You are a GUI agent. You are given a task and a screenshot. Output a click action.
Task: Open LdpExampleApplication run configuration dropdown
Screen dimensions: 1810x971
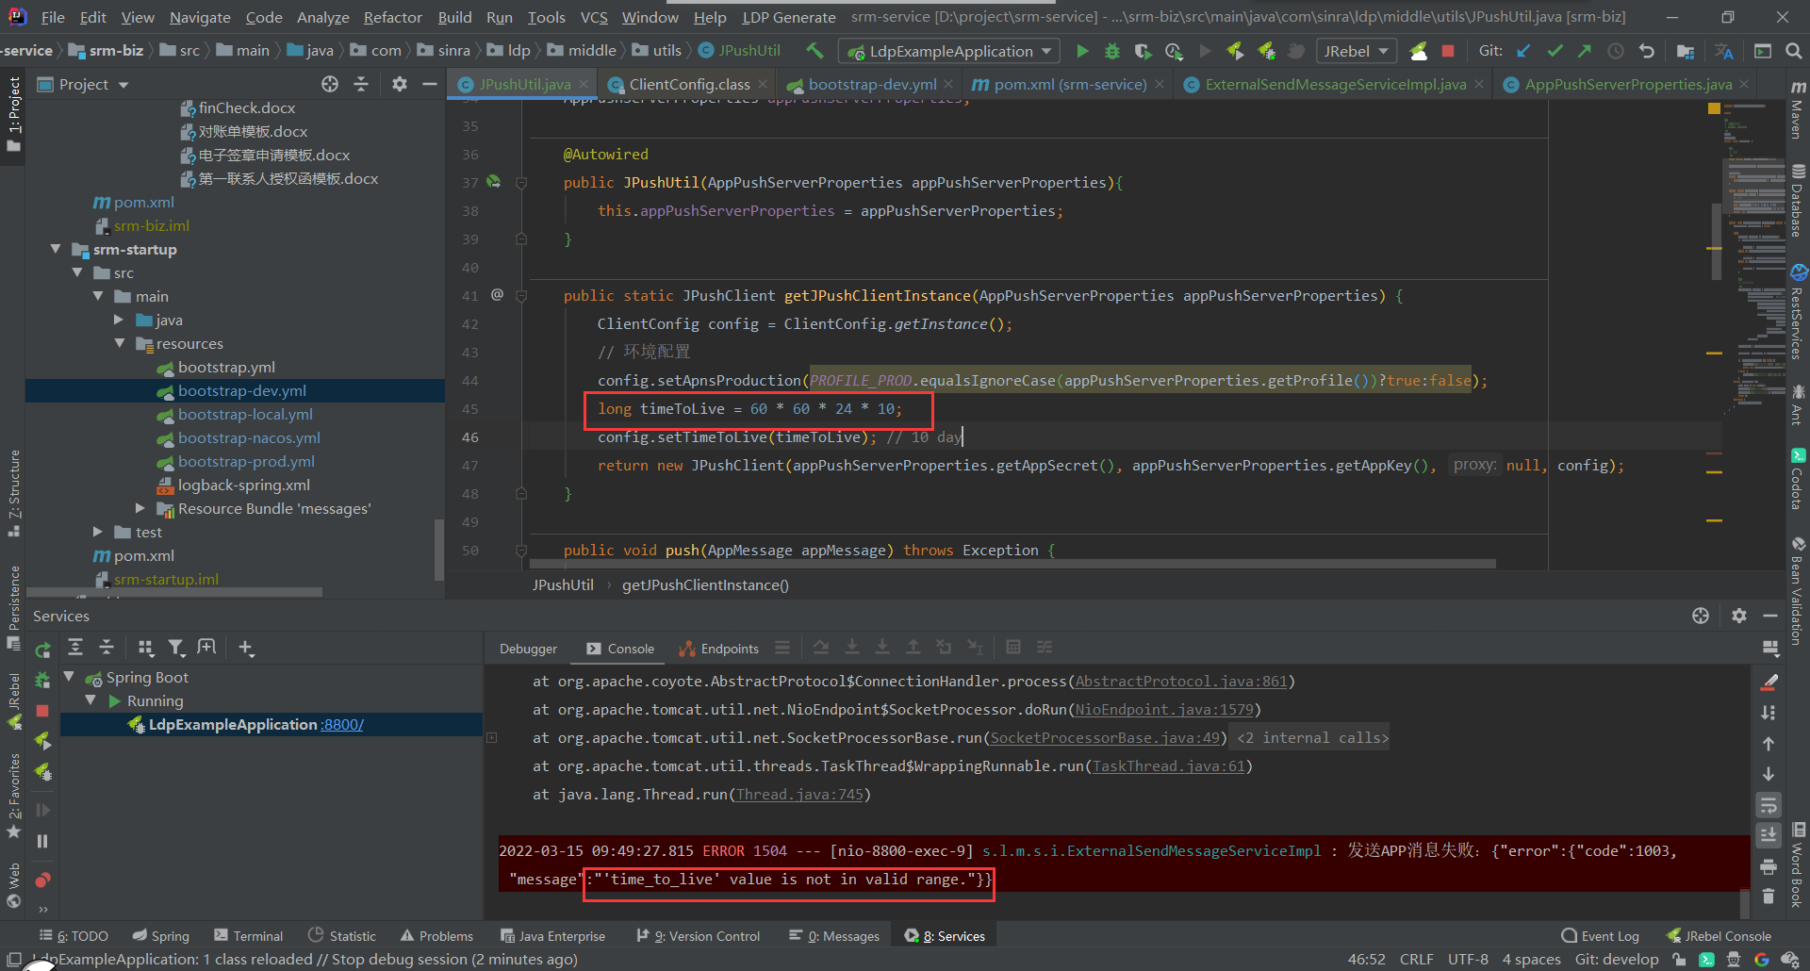point(950,51)
